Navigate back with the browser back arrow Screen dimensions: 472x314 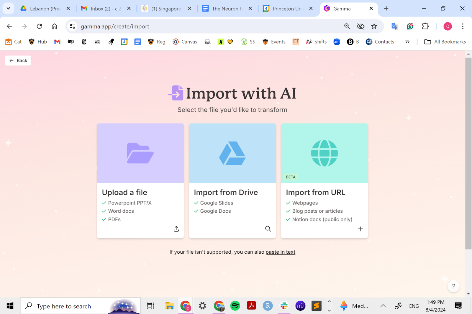(9, 27)
